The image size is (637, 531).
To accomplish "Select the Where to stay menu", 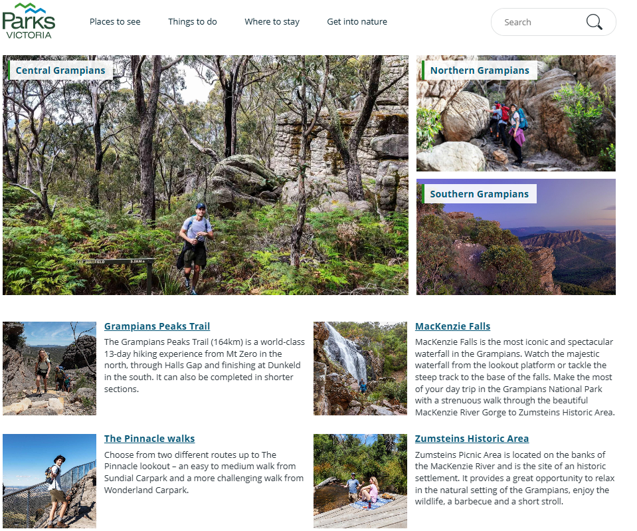I will (272, 21).
